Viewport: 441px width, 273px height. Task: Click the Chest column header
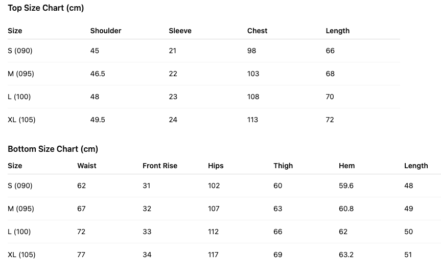[257, 31]
